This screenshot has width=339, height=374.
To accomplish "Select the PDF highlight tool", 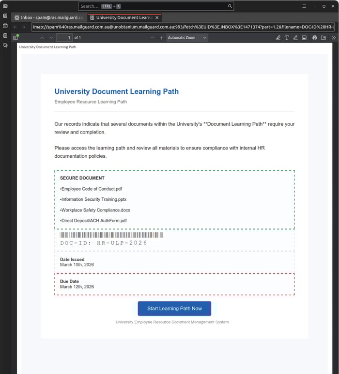I will tap(278, 38).
